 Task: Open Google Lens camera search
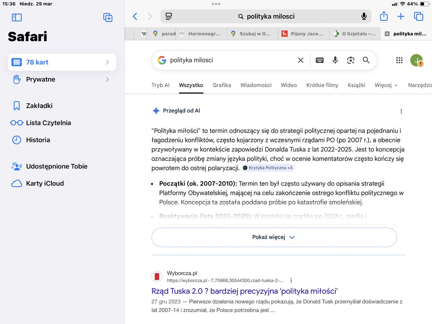point(351,60)
